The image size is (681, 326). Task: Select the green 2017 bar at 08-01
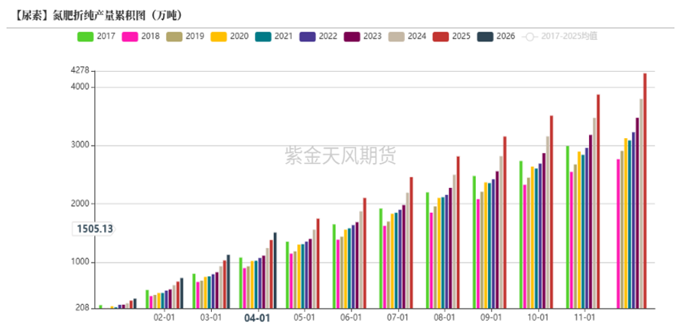(428, 251)
